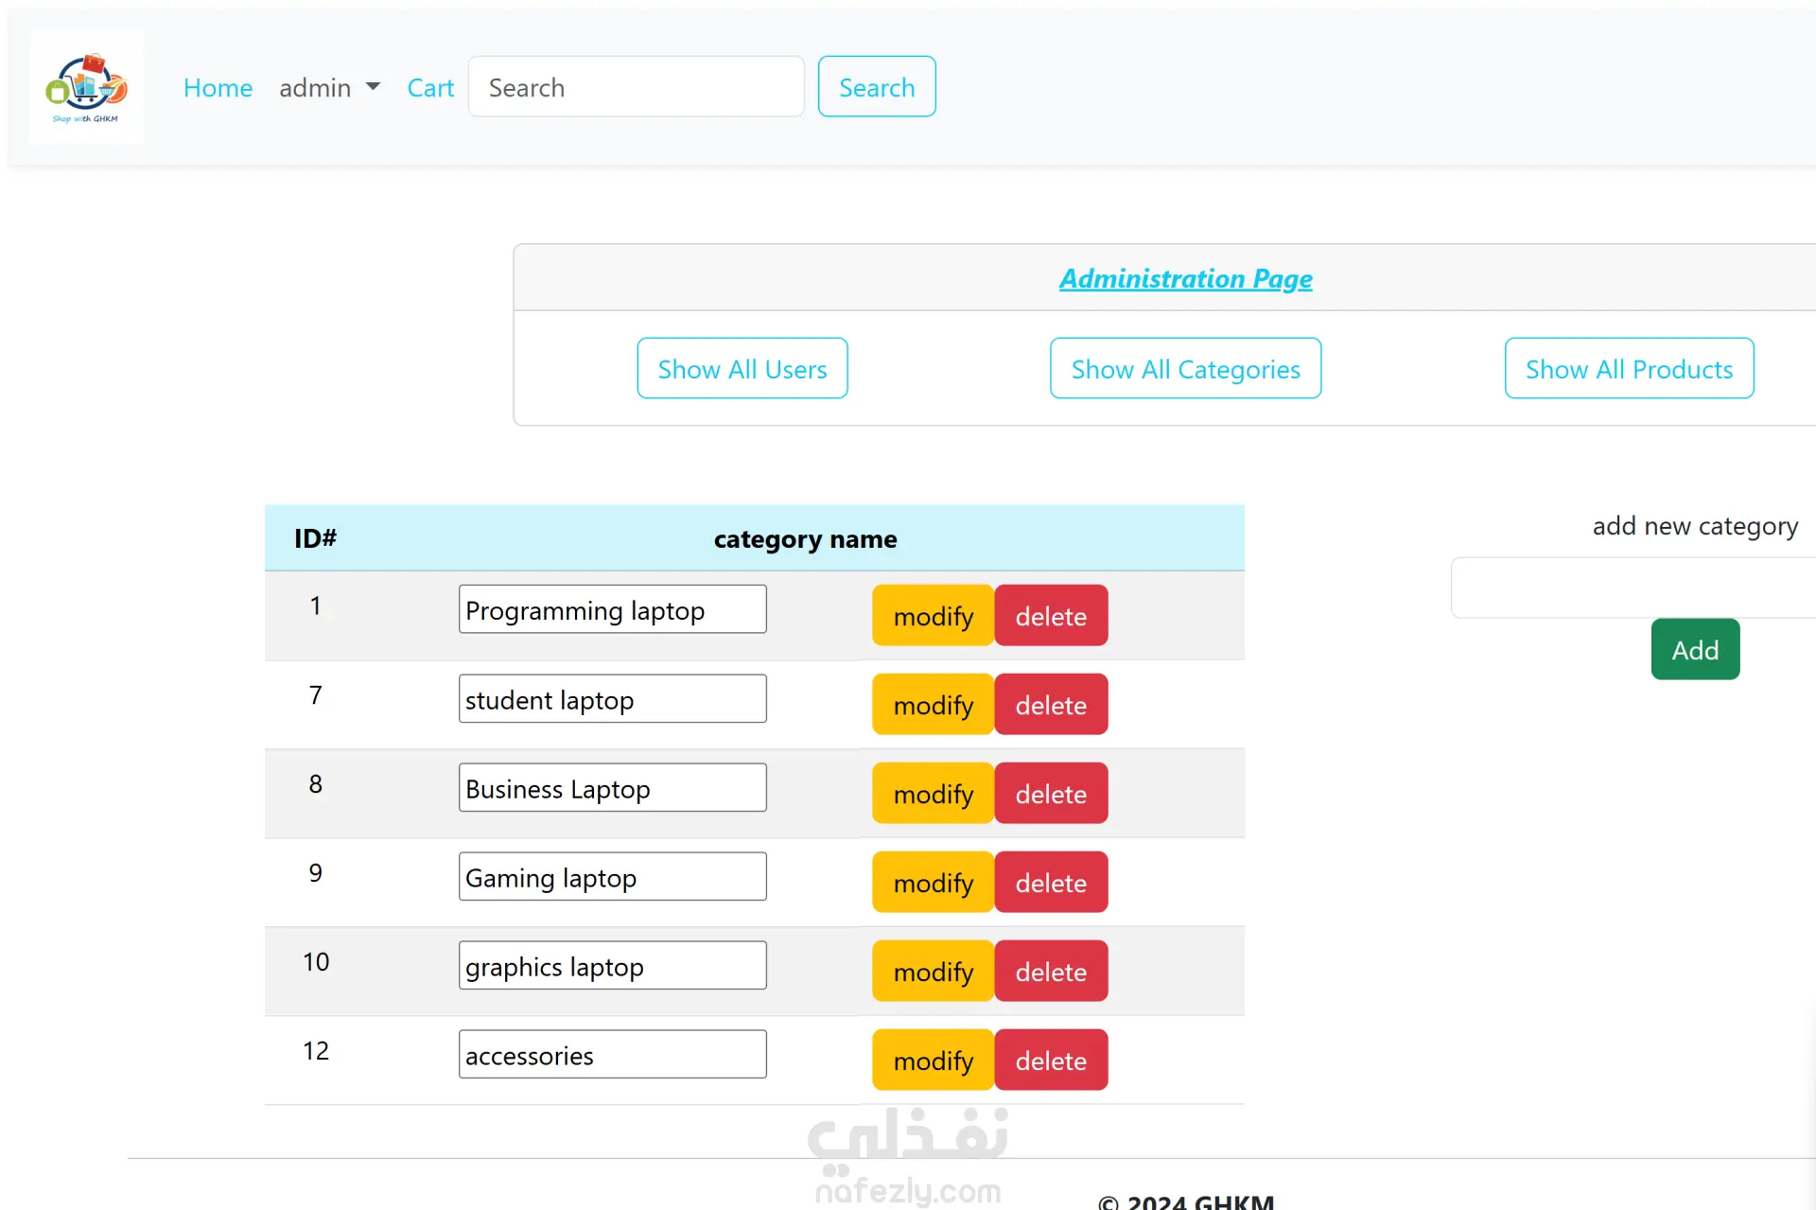Modify the Gaming laptop category
The height and width of the screenshot is (1210, 1816).
[933, 883]
